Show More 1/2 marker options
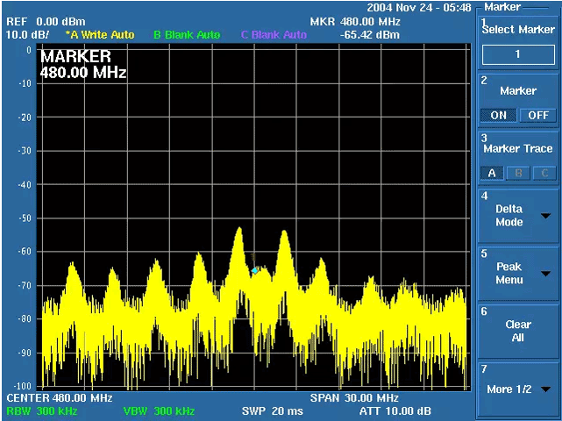562x421 pixels. pos(517,389)
